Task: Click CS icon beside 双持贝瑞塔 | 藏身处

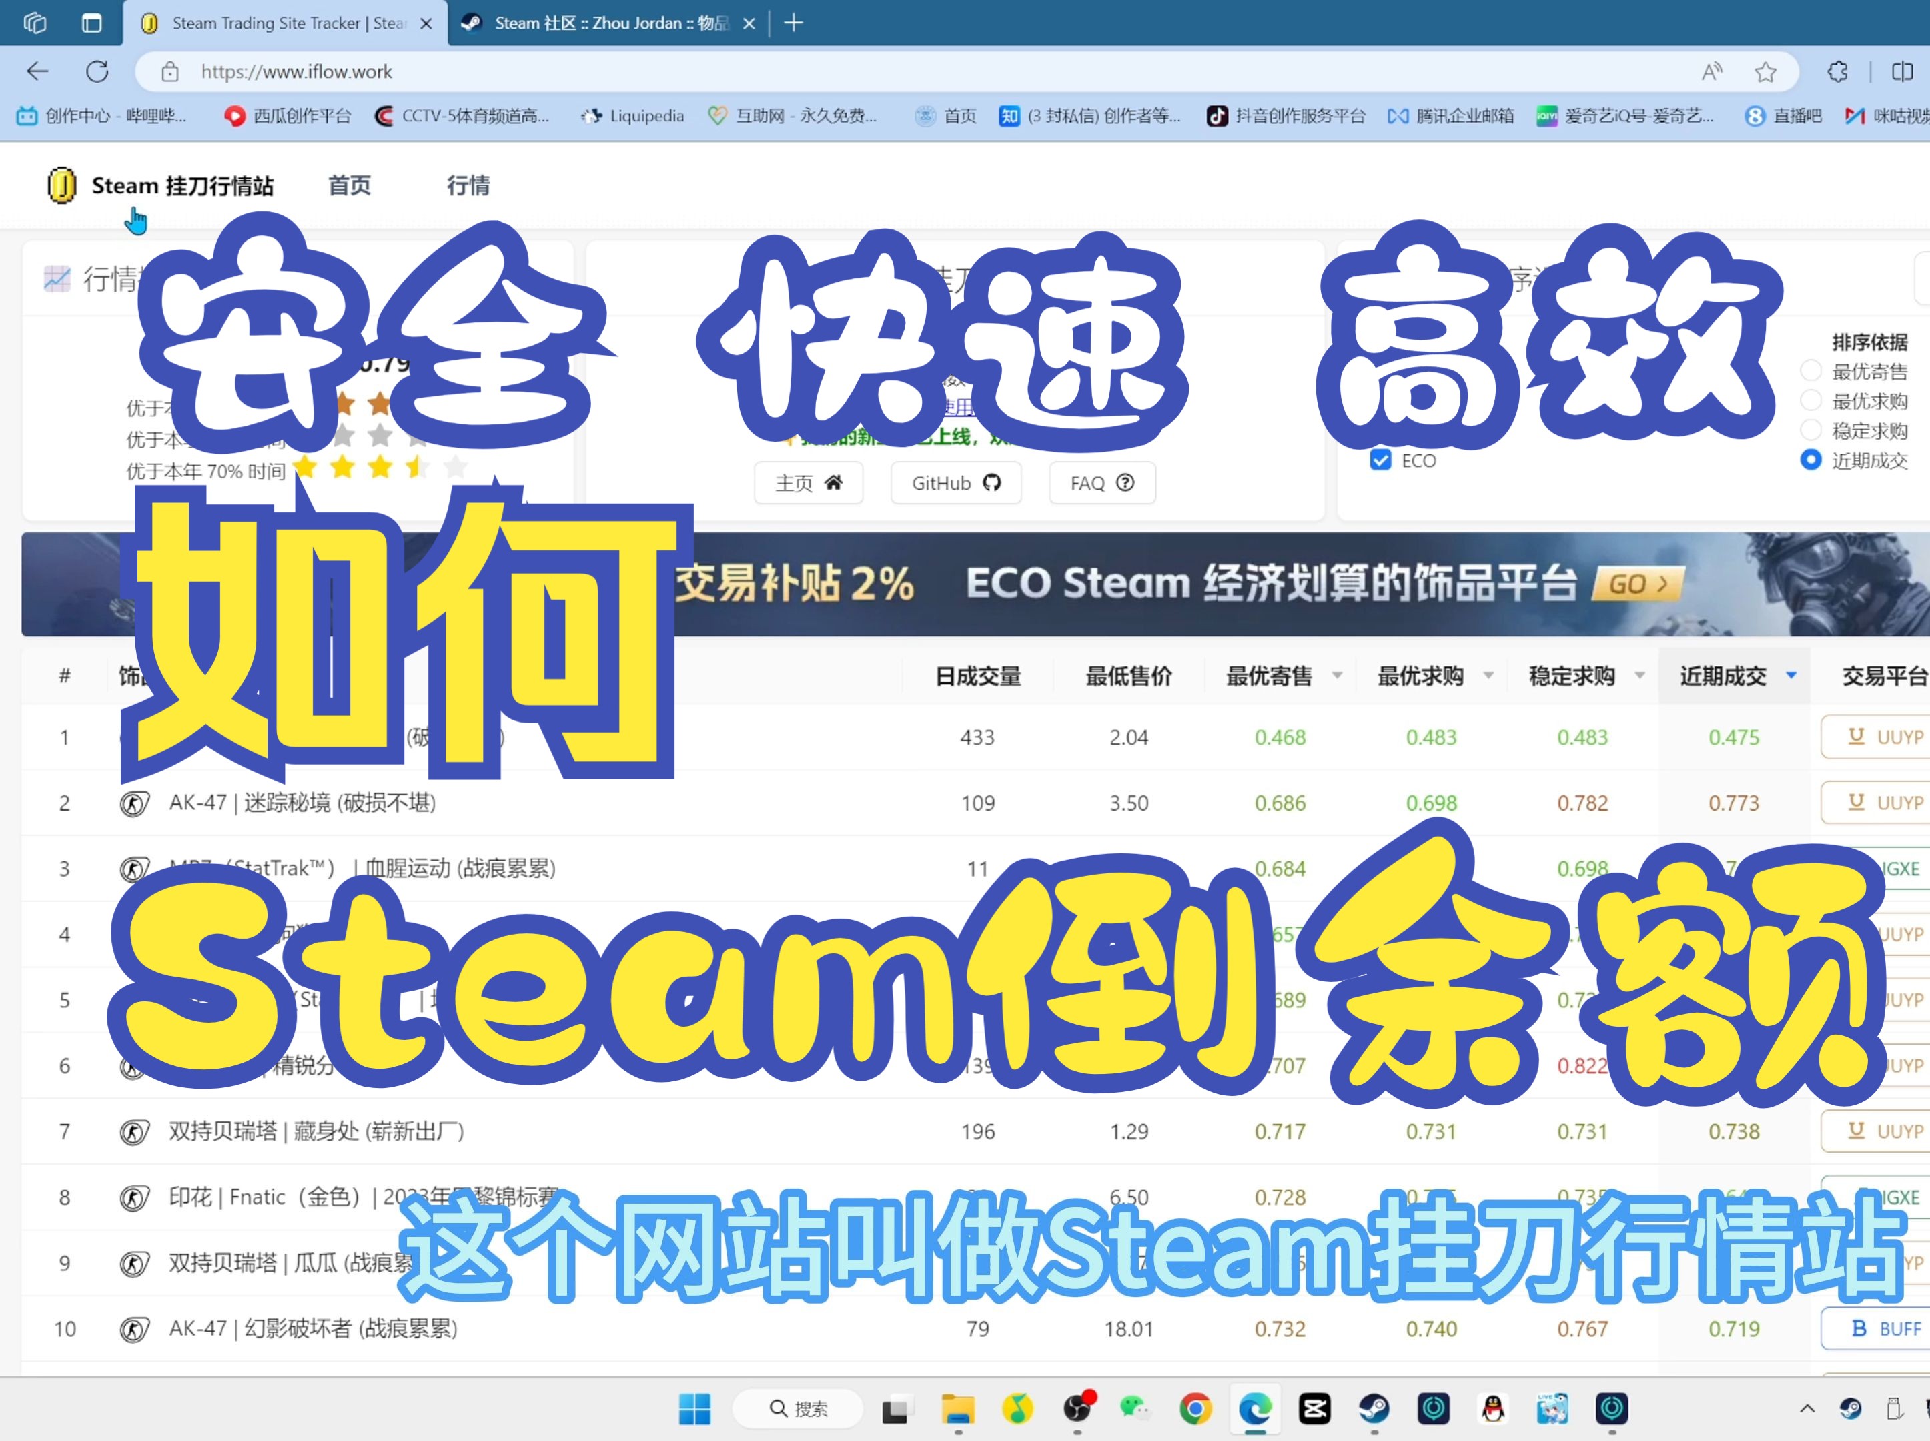Action: tap(134, 1132)
